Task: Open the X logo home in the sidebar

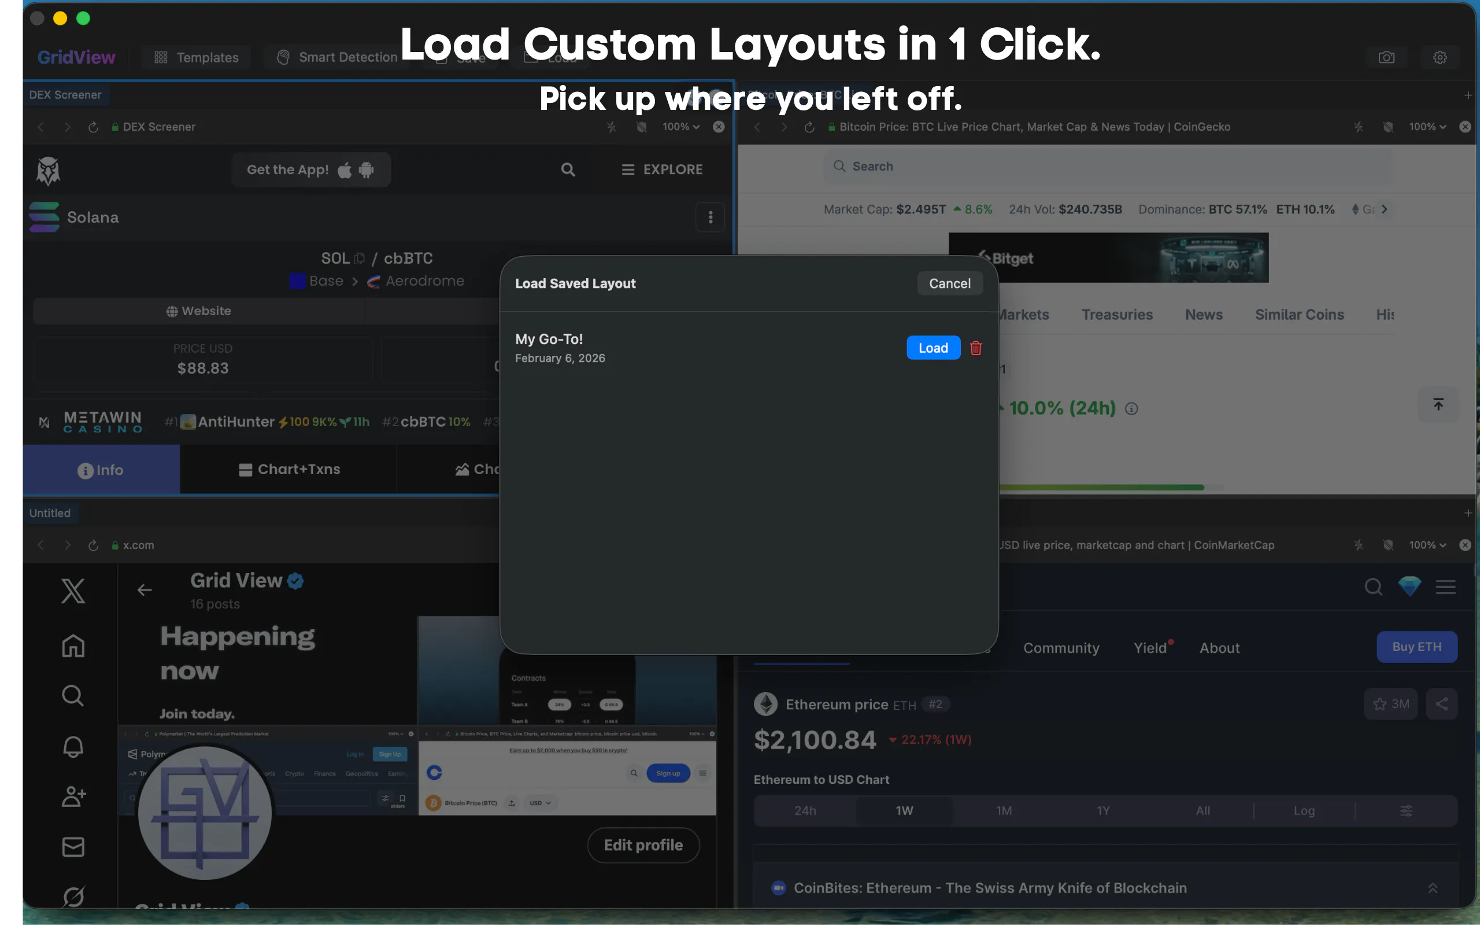Action: click(73, 591)
